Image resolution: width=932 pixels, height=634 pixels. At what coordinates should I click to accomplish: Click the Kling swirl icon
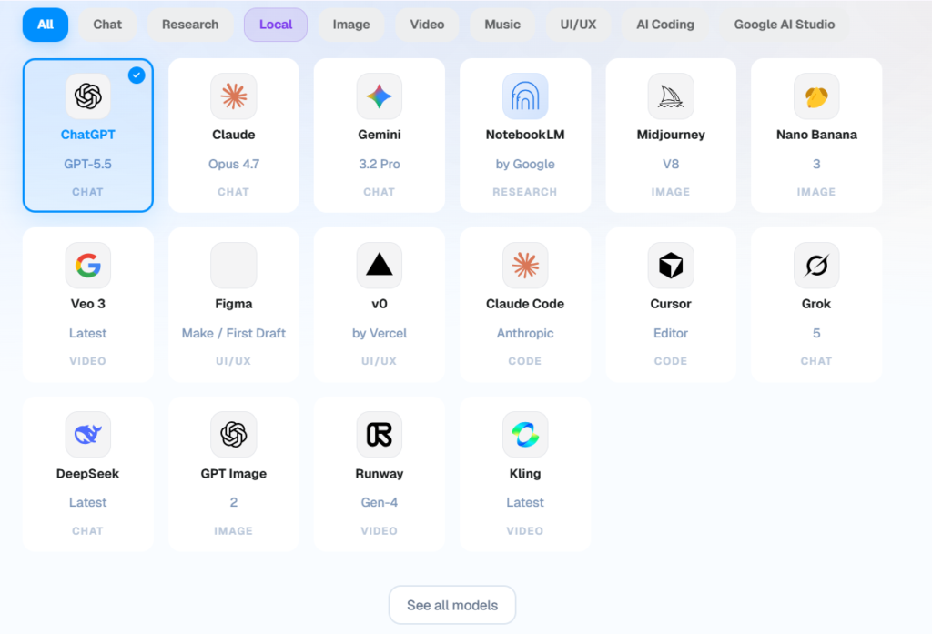point(525,435)
